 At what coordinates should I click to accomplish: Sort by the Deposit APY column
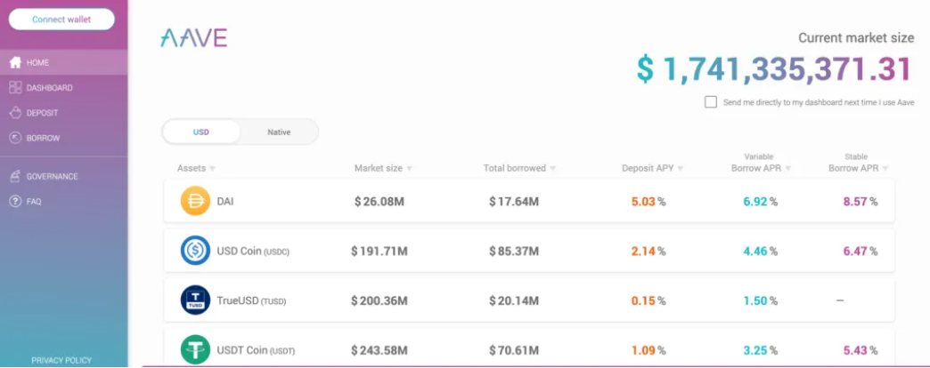point(681,169)
